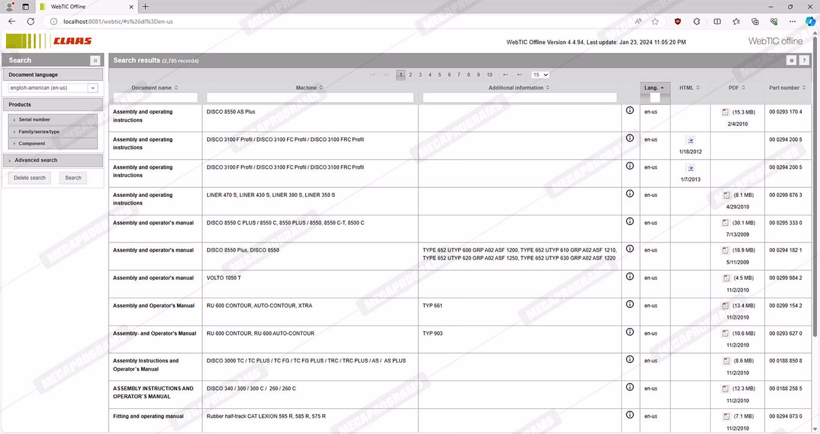Click part number 00 0294 182 1
This screenshot has height=434, width=820.
coord(786,250)
